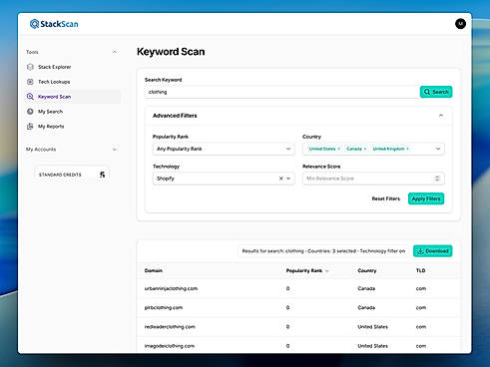Expand the My Accounts sidebar section

(115, 150)
